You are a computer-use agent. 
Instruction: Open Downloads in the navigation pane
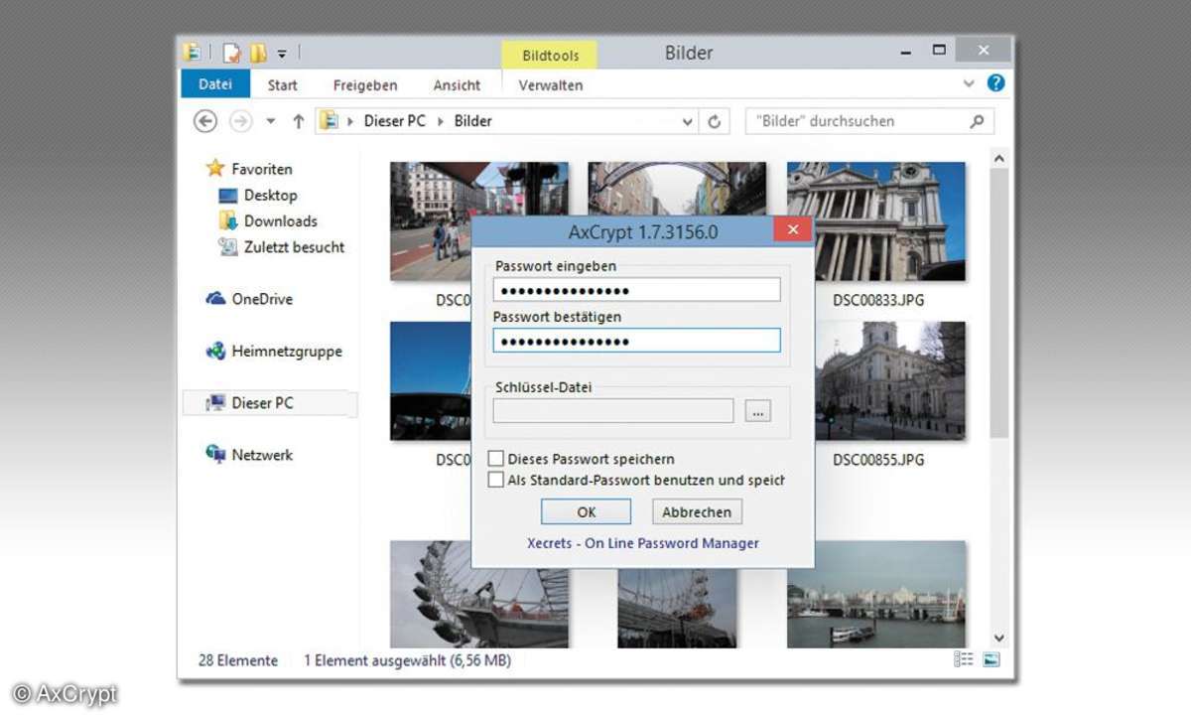pos(281,221)
